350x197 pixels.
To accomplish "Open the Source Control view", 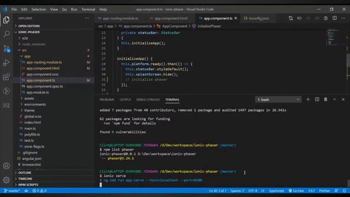I will tap(6, 49).
